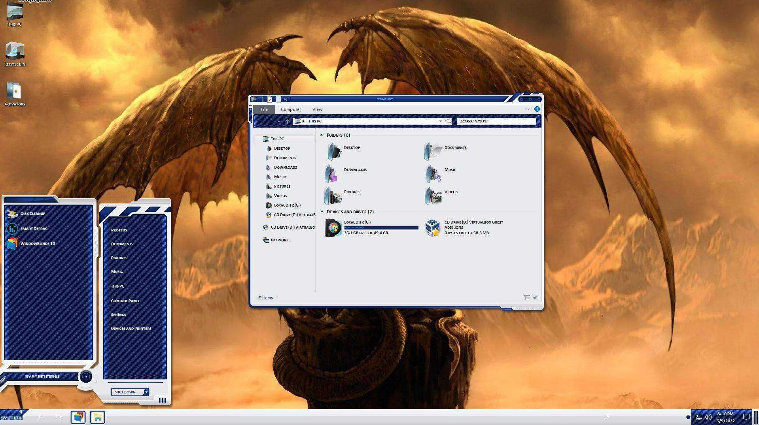Focus the Search This PC field
The width and height of the screenshot is (759, 425).
(496, 121)
